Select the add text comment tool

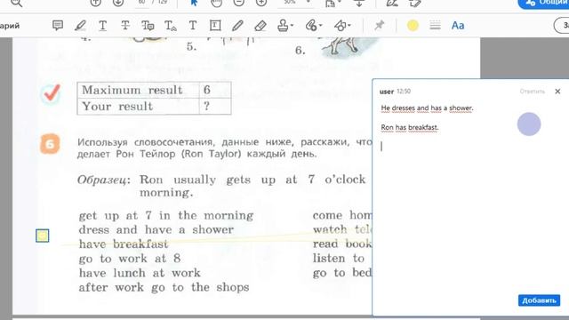click(193, 26)
